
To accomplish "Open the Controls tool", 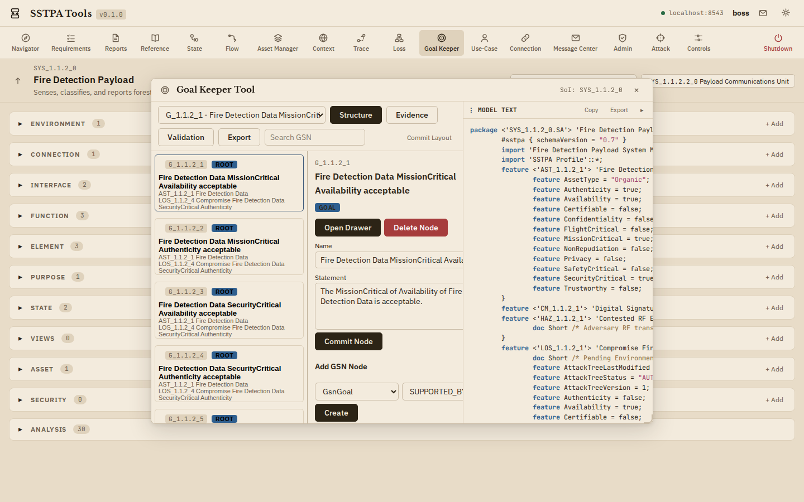I will point(698,43).
